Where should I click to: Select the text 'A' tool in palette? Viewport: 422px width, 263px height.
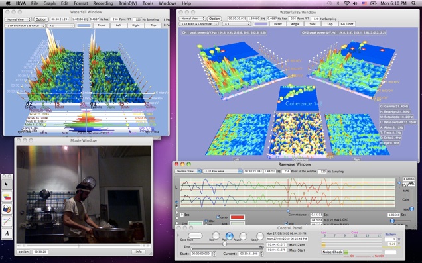[7, 233]
